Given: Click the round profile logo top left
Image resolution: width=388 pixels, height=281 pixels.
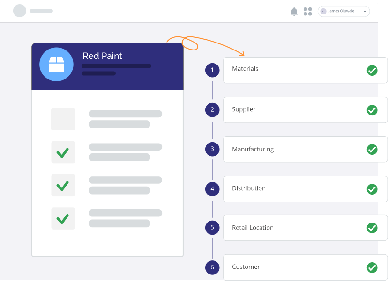Looking at the screenshot, I should pos(20,11).
